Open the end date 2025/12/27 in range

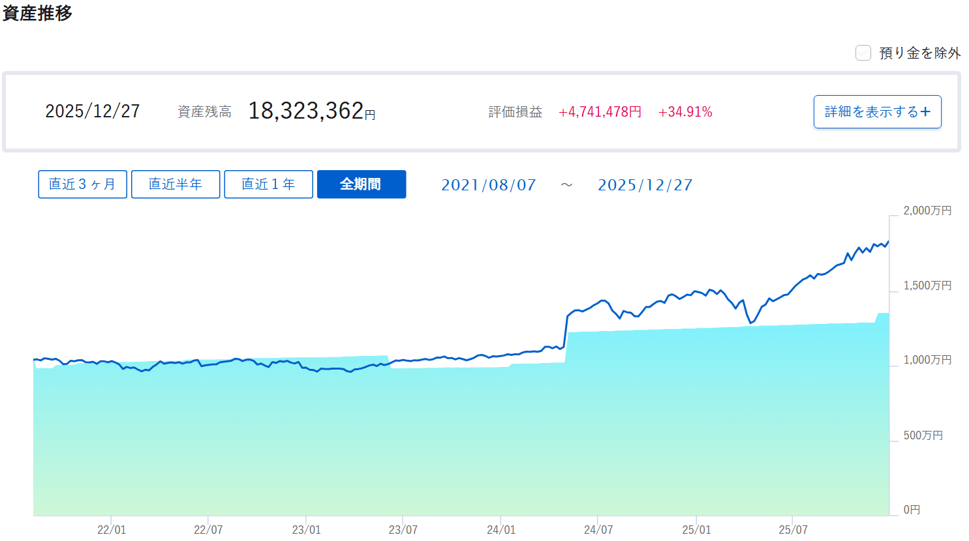[645, 185]
